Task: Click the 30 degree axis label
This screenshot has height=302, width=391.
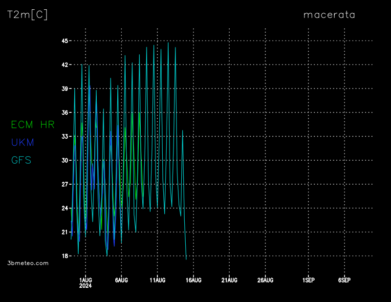Action: pos(64,160)
